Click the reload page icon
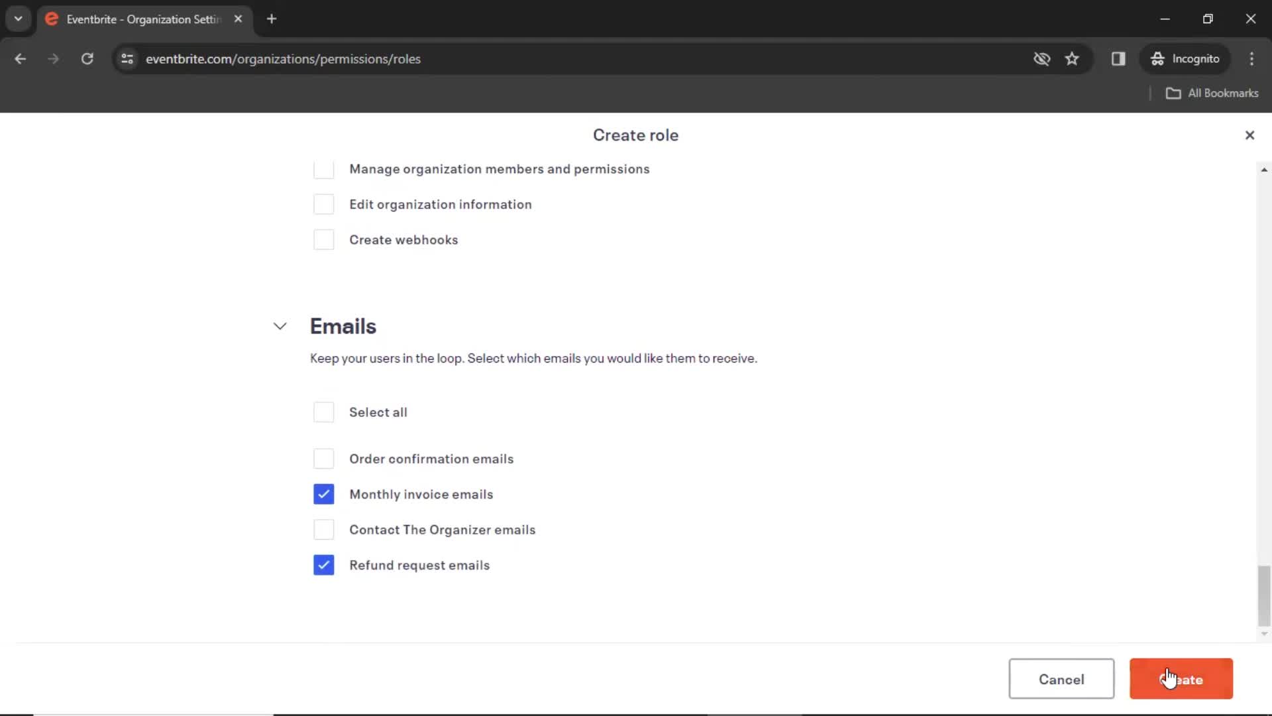Image resolution: width=1272 pixels, height=716 pixels. click(x=87, y=58)
